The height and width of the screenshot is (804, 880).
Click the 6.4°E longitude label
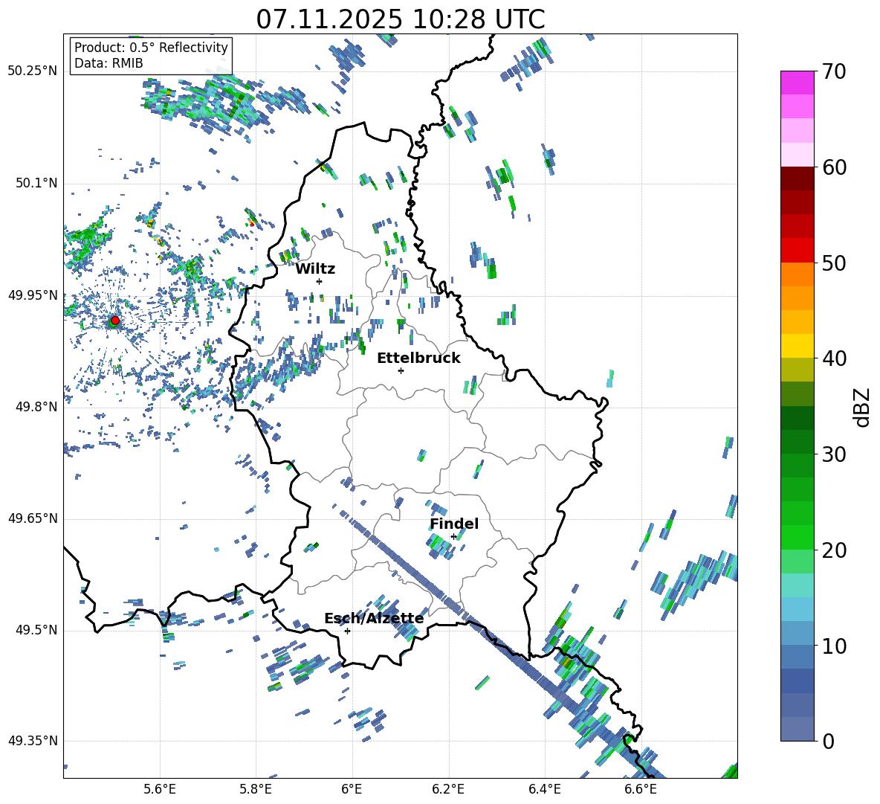click(x=544, y=789)
